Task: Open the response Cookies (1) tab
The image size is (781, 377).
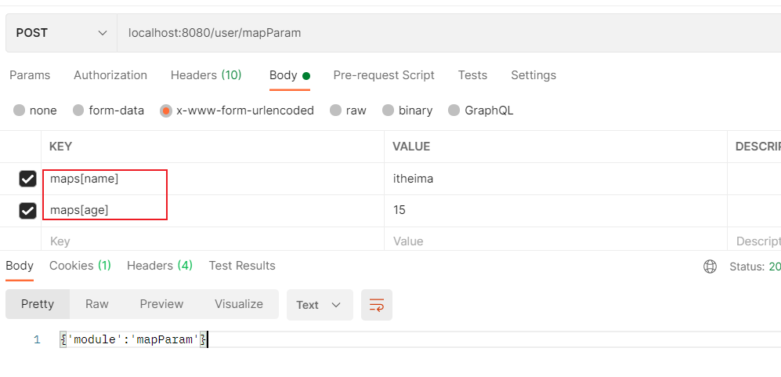Action: (80, 266)
